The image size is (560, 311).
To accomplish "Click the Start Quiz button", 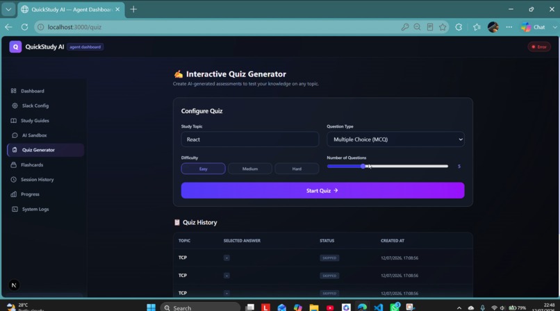I will coord(322,190).
